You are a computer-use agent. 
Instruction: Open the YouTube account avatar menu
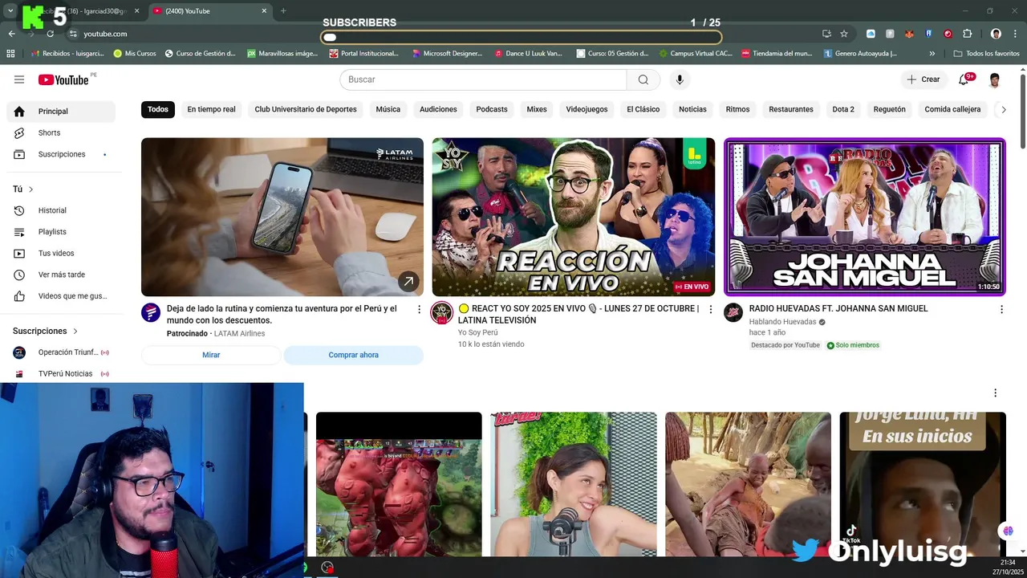click(x=995, y=79)
